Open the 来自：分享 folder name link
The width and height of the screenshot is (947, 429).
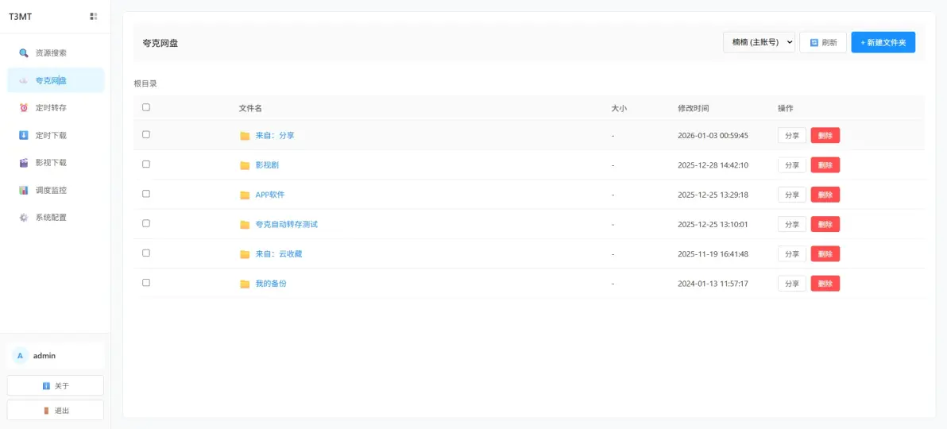(275, 135)
